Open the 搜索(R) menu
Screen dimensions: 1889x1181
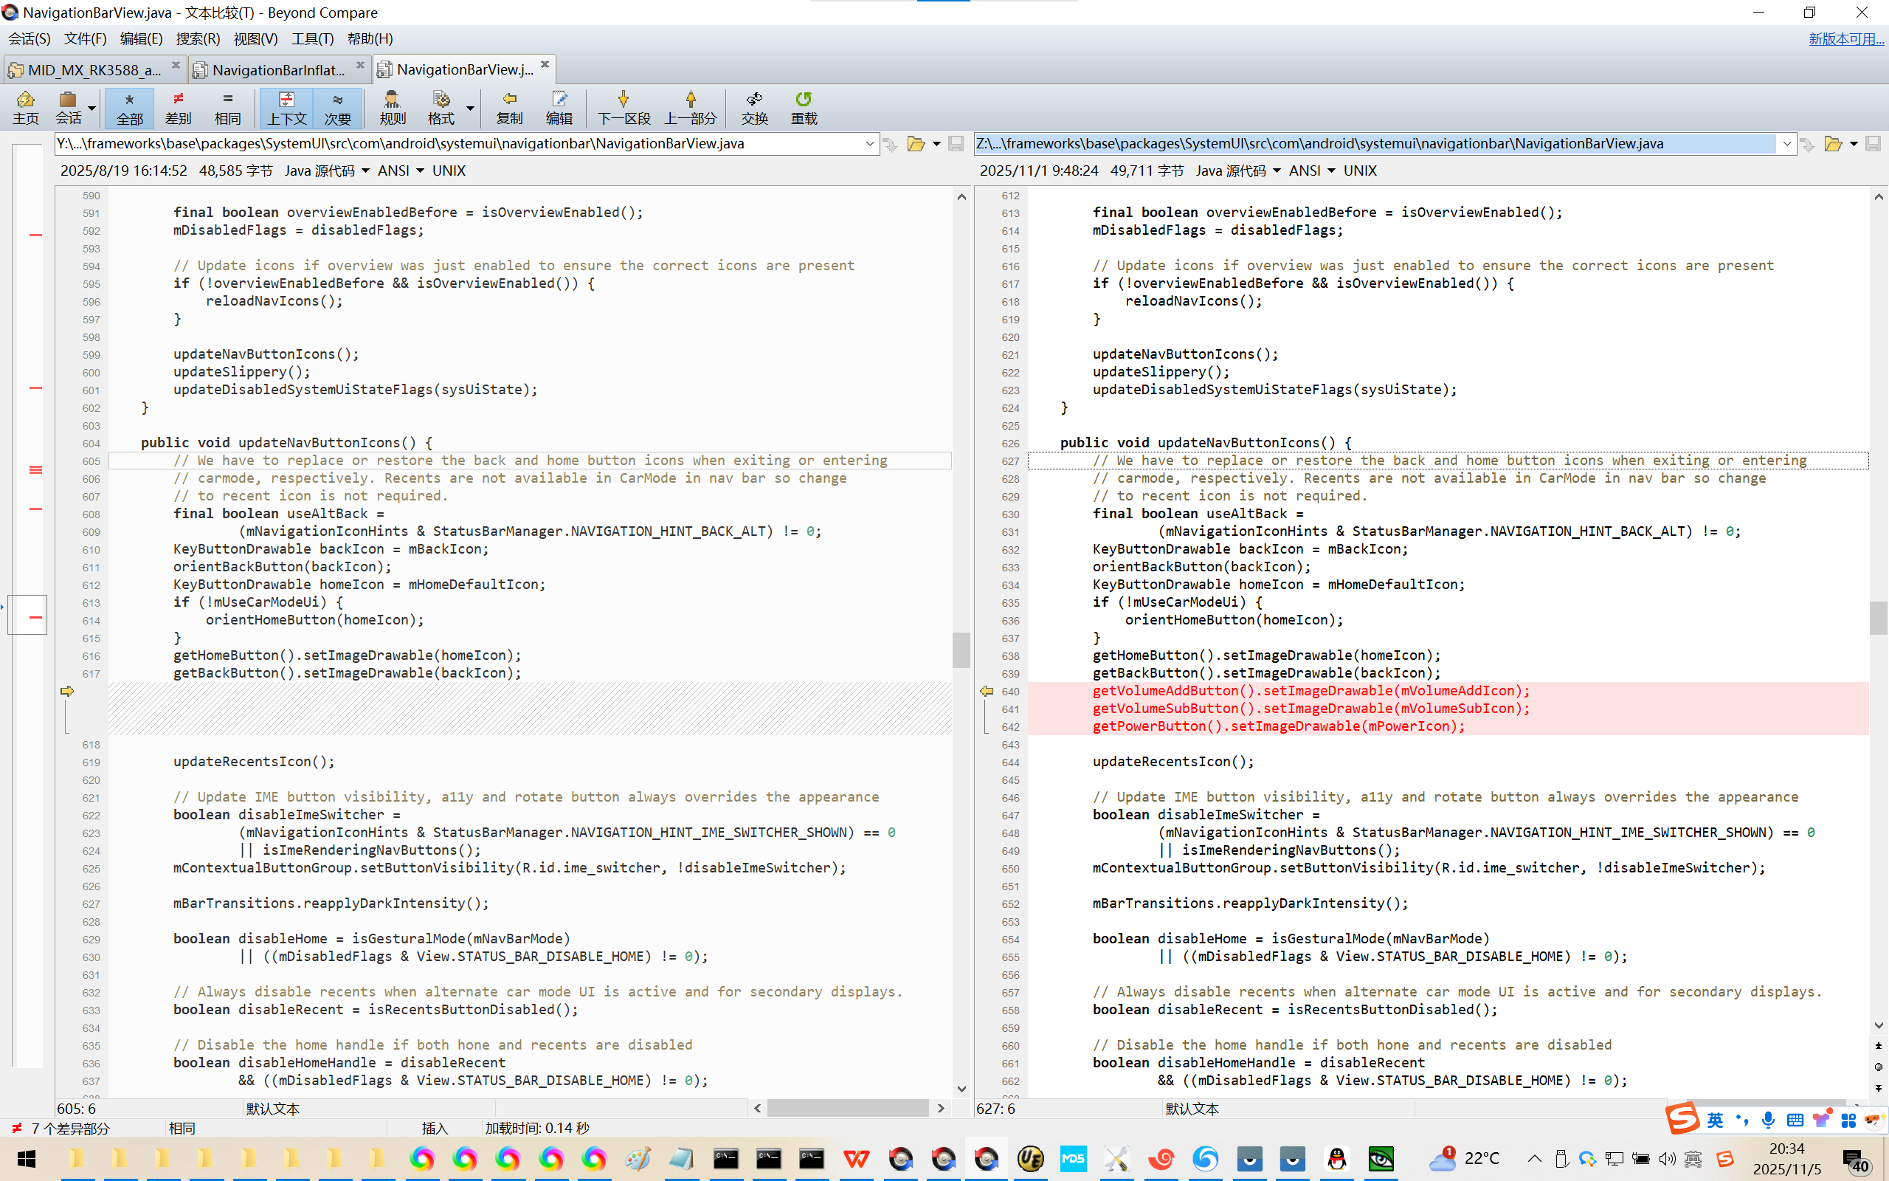198,38
